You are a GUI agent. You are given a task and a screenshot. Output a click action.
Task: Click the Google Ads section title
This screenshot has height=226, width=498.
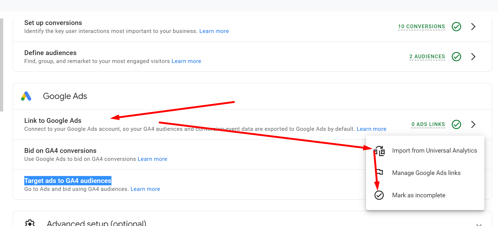click(x=65, y=96)
